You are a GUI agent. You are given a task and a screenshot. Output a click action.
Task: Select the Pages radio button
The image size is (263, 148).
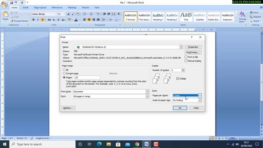[x=64, y=77]
